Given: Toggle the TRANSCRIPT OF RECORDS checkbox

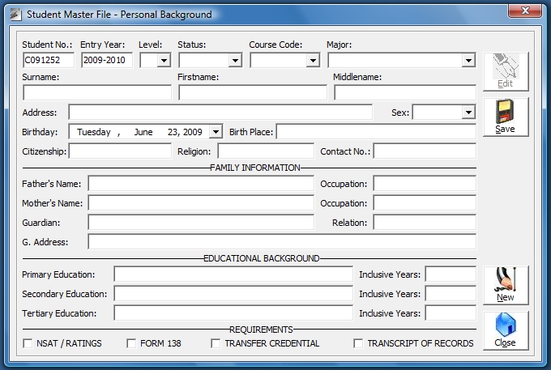Looking at the screenshot, I should [358, 343].
